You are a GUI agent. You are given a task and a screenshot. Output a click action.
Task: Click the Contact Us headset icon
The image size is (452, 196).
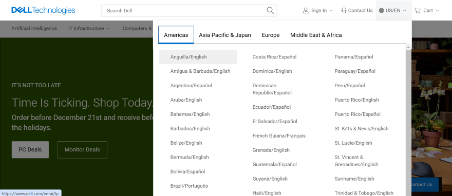(344, 11)
